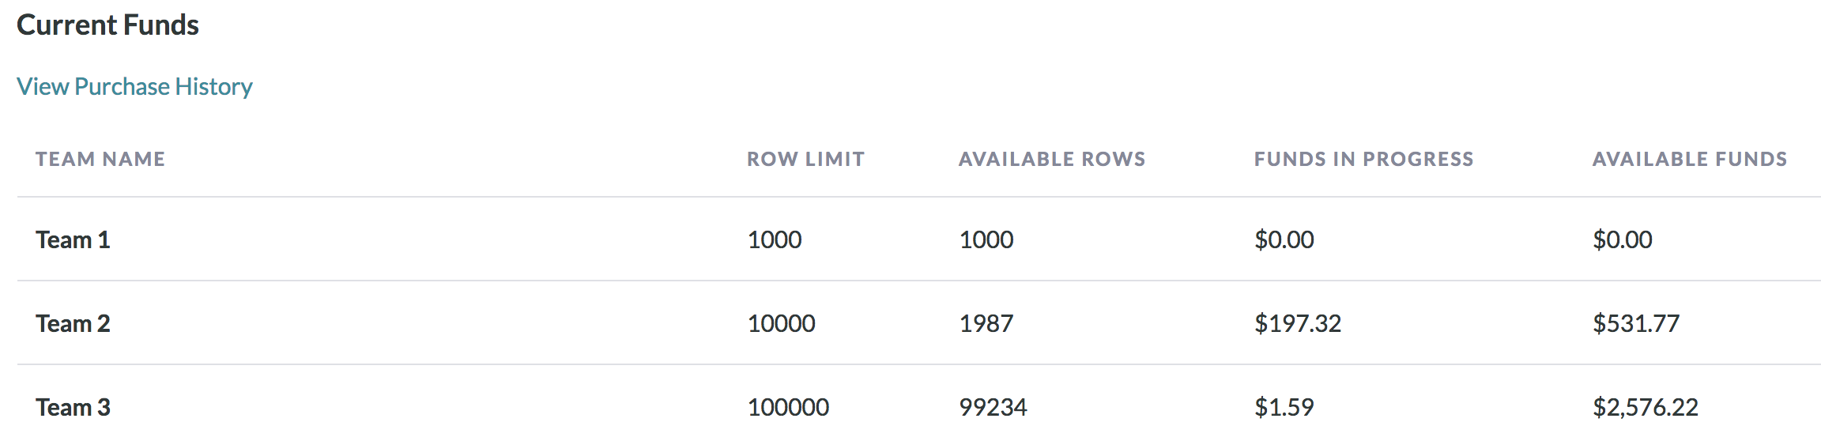Click Team 1 available funds $0.00
Screen dimensions: 1821x441
click(1623, 239)
